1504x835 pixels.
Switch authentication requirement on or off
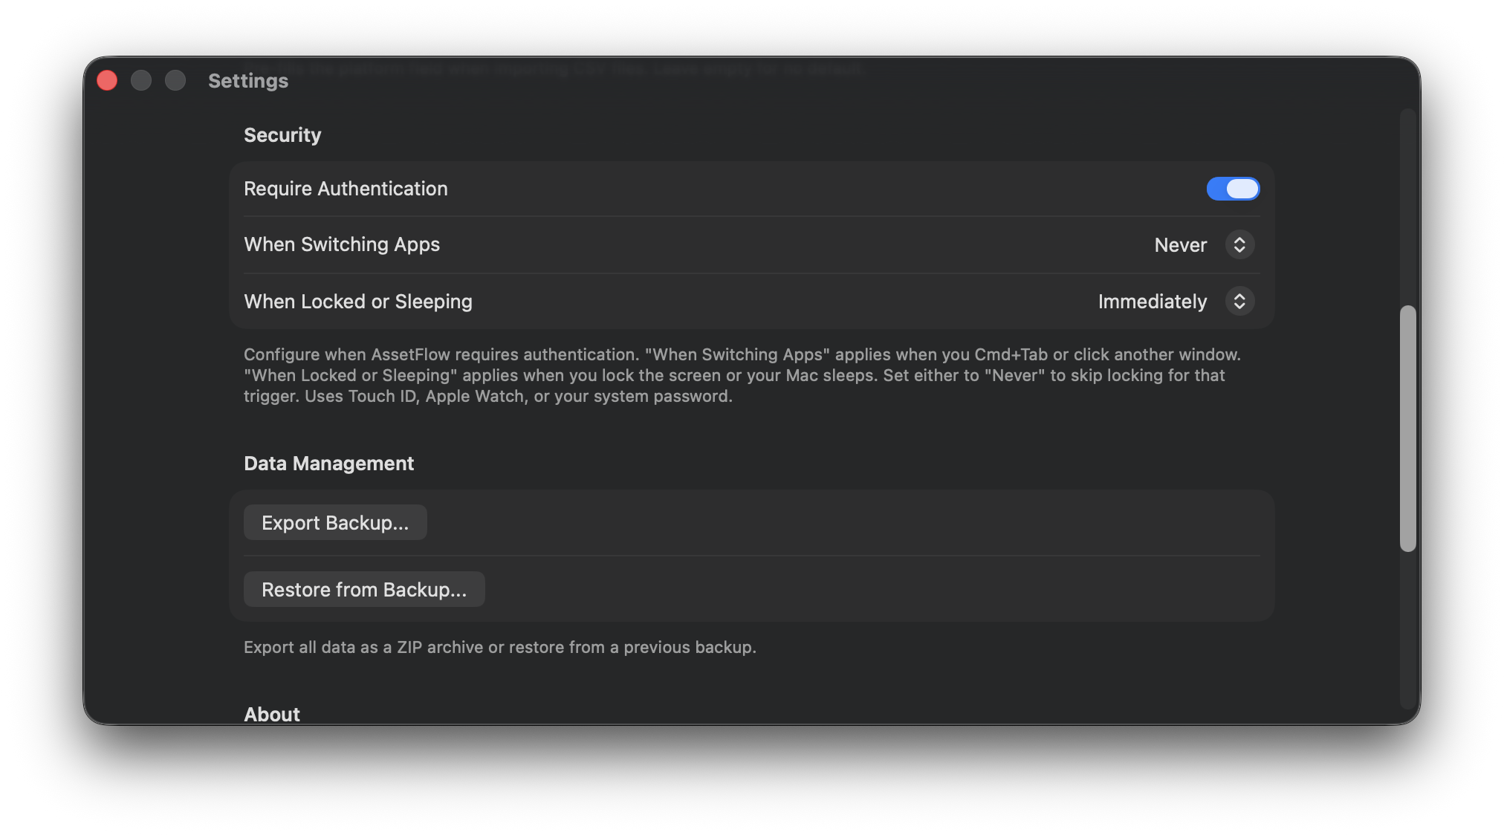(1232, 189)
